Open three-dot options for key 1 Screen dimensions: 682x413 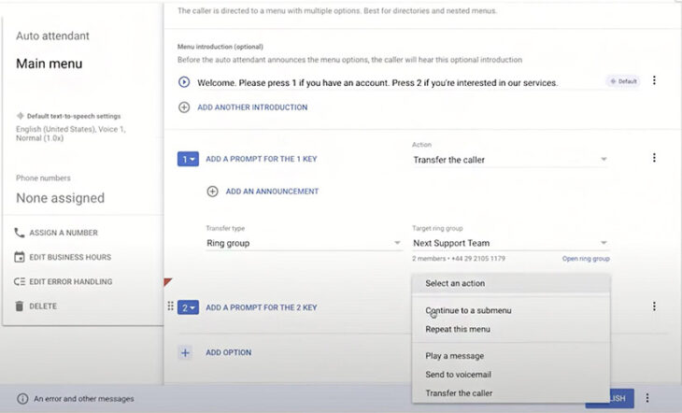point(654,159)
